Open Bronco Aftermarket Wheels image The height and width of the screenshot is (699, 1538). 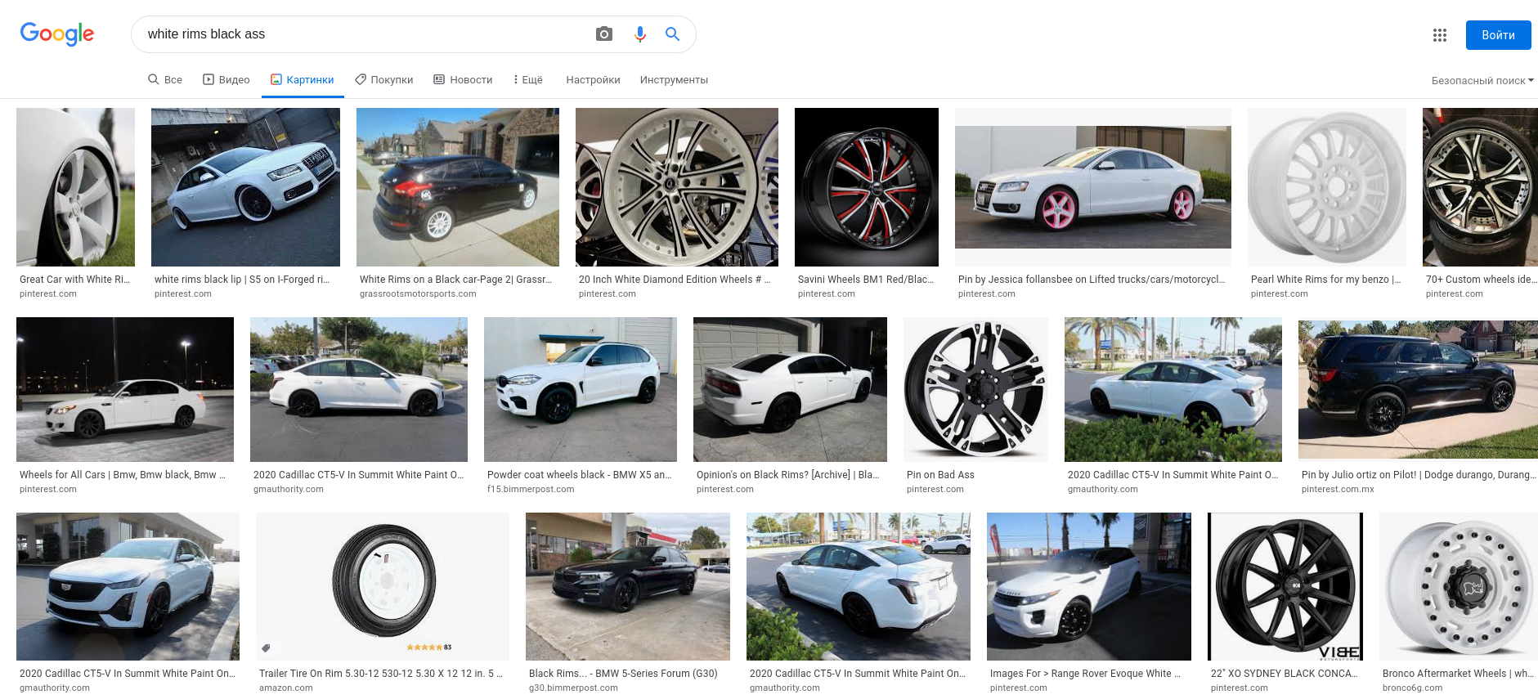[x=1459, y=587]
